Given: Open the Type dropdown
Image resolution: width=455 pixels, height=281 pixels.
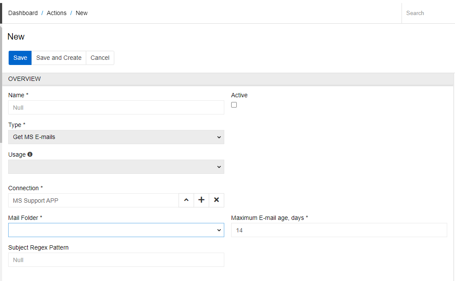Looking at the screenshot, I should [116, 137].
